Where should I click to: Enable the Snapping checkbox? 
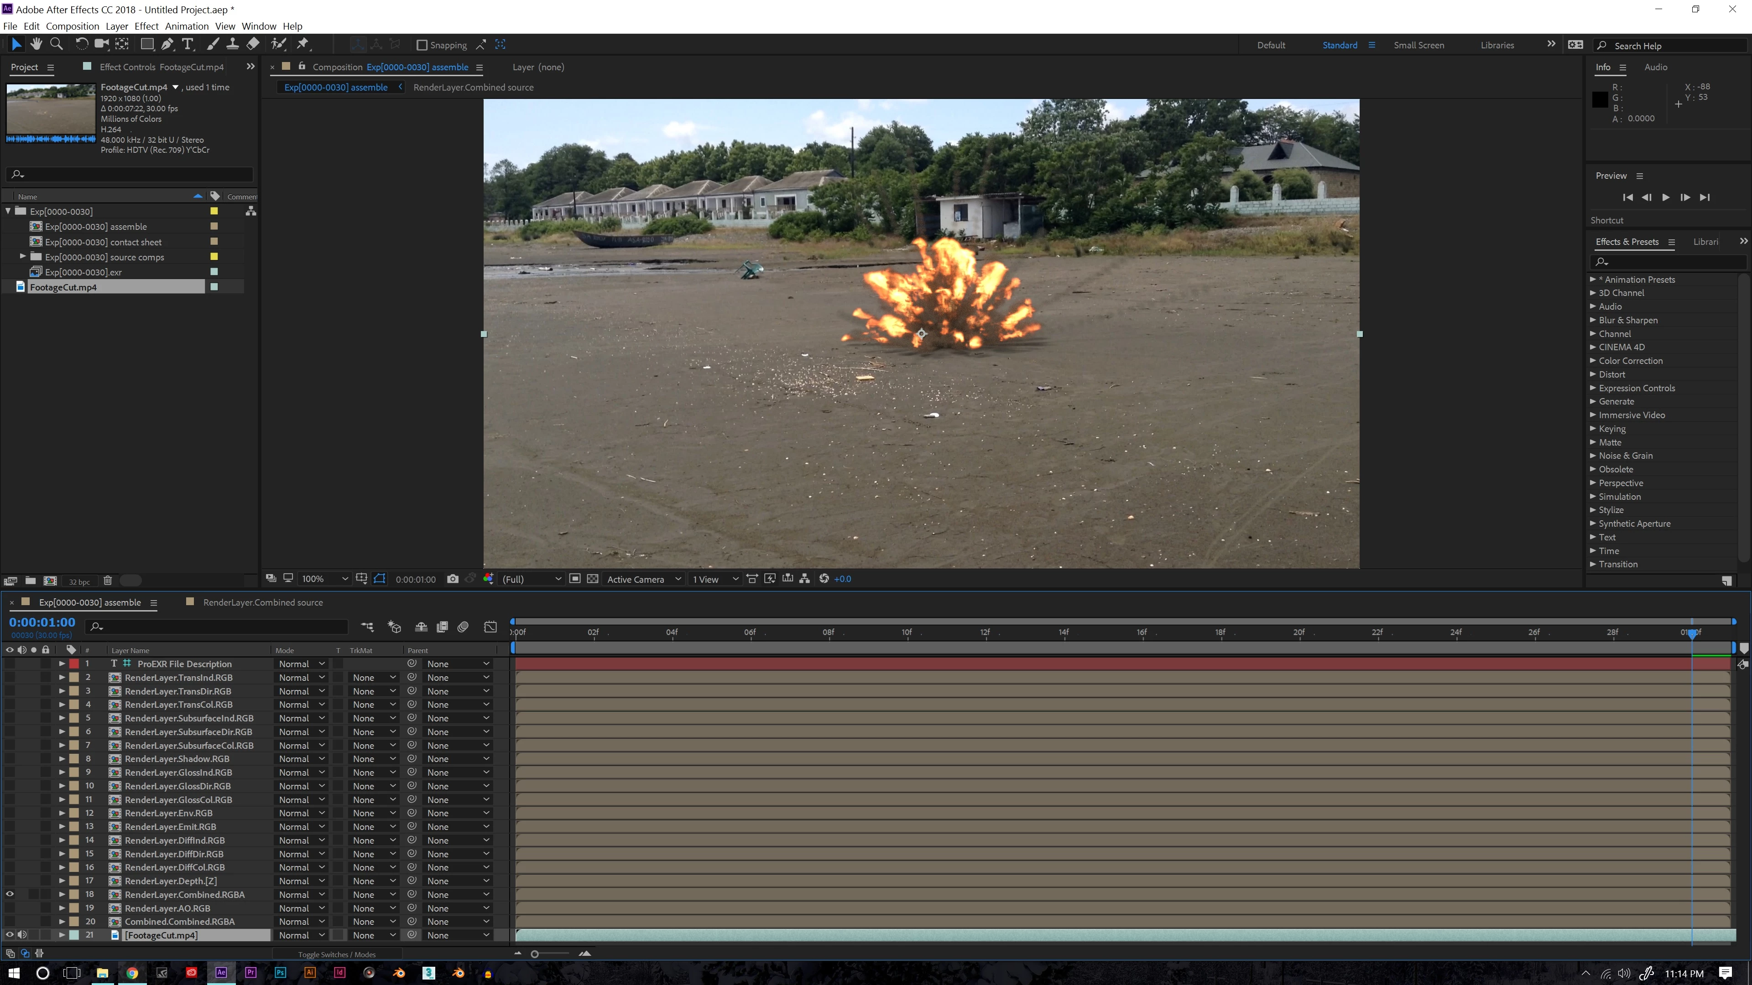[422, 45]
